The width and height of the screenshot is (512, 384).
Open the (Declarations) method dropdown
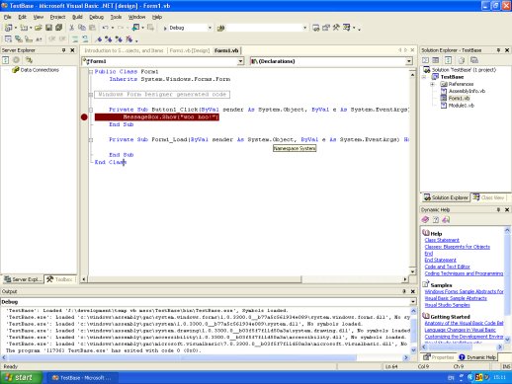pyautogui.click(x=409, y=61)
